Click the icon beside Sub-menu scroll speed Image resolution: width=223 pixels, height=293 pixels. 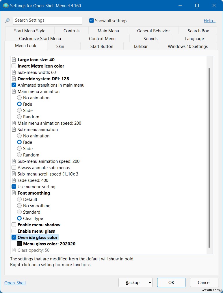point(14,174)
